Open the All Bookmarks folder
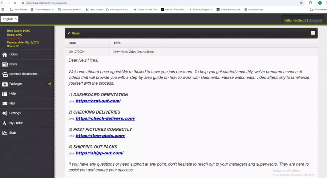 (318, 9)
